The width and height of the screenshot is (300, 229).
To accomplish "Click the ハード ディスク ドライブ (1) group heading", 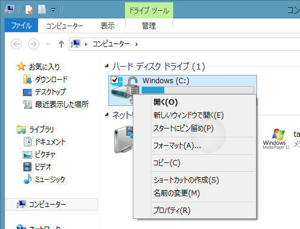I will pos(158,66).
